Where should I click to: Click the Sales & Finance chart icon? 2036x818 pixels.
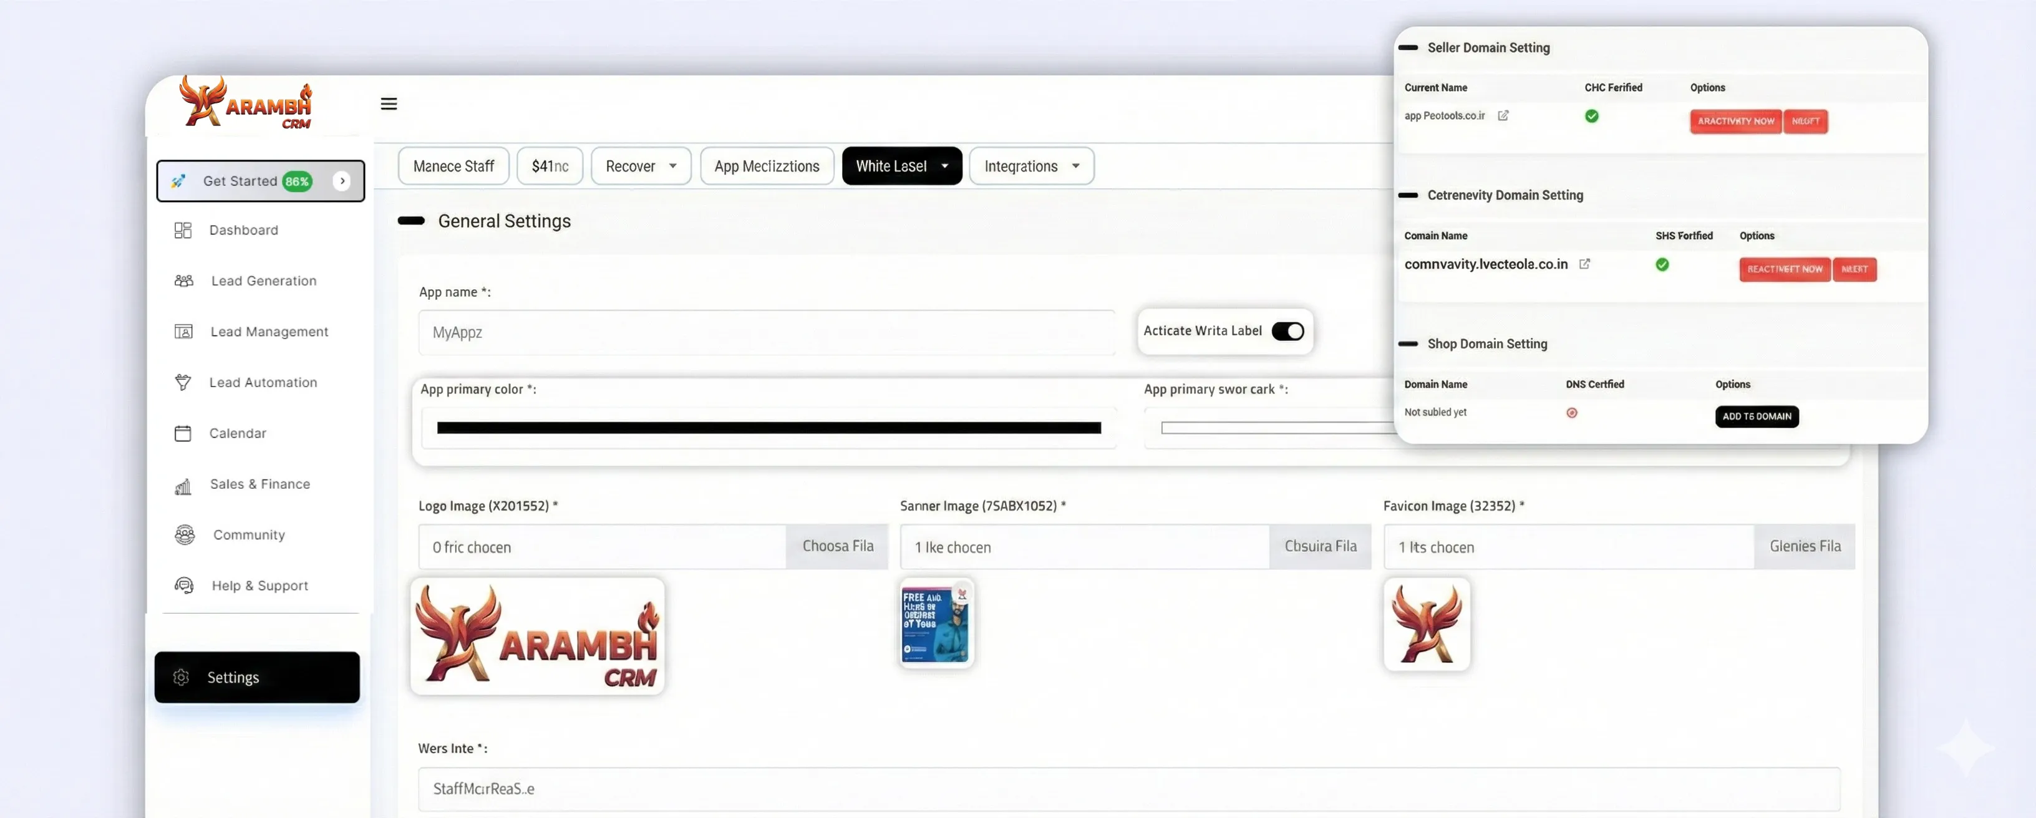[183, 485]
